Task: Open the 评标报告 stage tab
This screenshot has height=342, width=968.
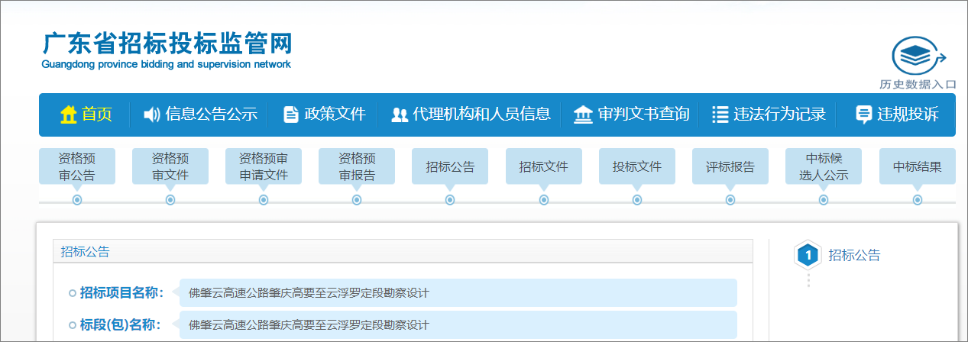Action: click(x=730, y=166)
